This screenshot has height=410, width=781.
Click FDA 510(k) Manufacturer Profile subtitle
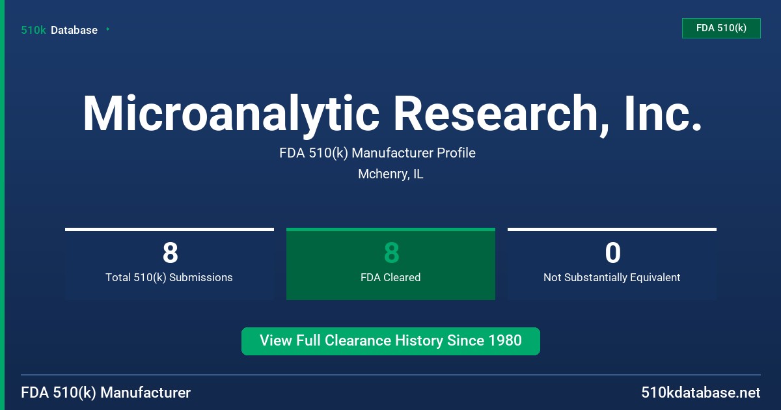point(377,153)
